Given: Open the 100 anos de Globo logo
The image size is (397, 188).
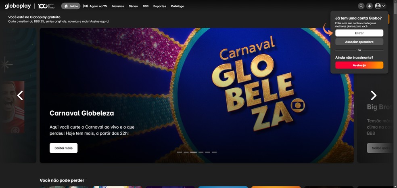Looking at the screenshot, I should click(x=46, y=6).
